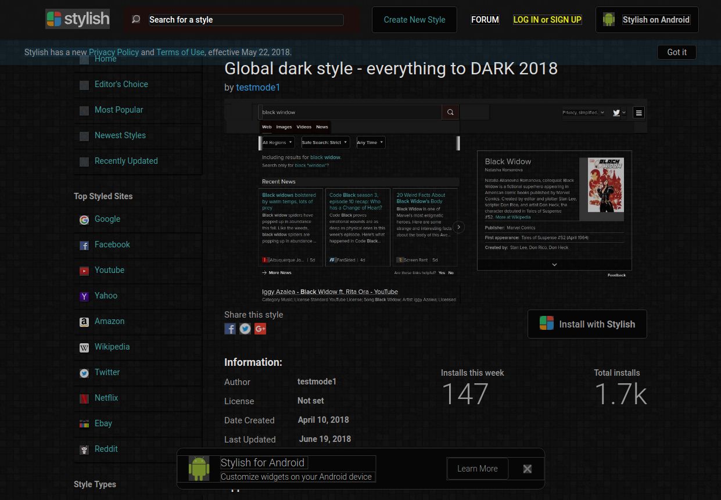Click LOG IN or SIGN UP
Image resolution: width=721 pixels, height=500 pixels.
point(547,20)
